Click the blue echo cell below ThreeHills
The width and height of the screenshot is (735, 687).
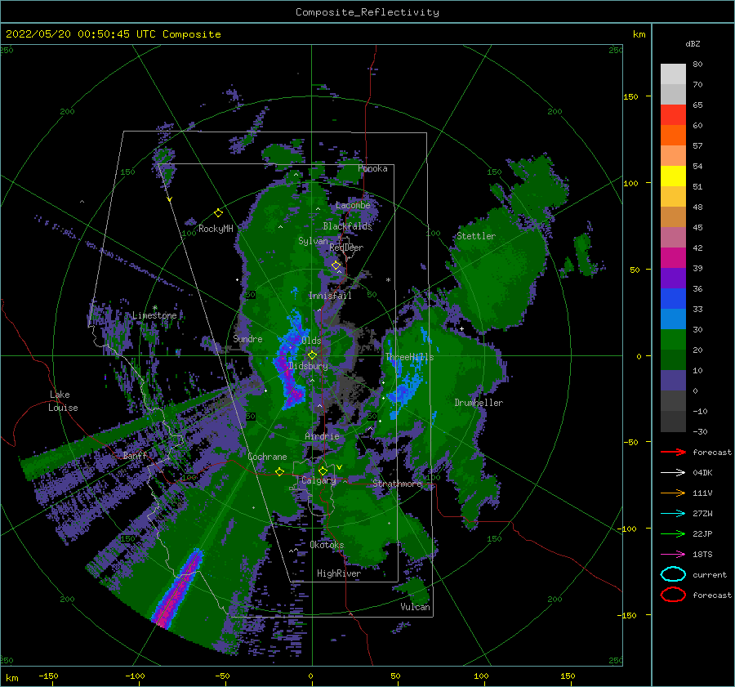pos(403,392)
